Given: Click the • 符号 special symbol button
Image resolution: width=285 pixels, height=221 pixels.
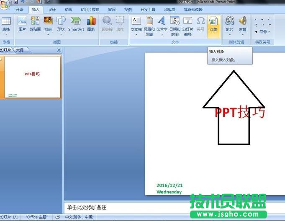Looking at the screenshot, I should 263,32.
